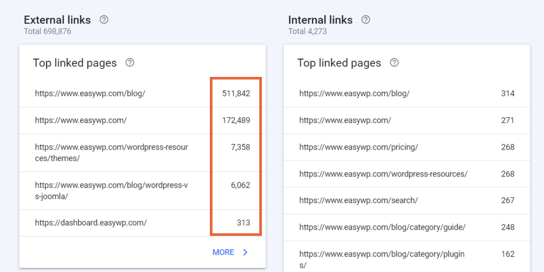The height and width of the screenshot is (272, 544).
Task: Click the 314 internal link count
Action: coord(508,93)
